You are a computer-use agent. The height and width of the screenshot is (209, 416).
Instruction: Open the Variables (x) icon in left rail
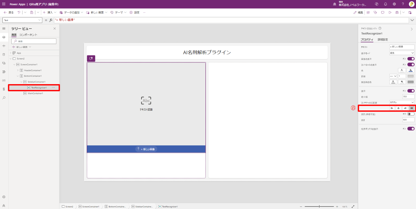tap(4, 80)
